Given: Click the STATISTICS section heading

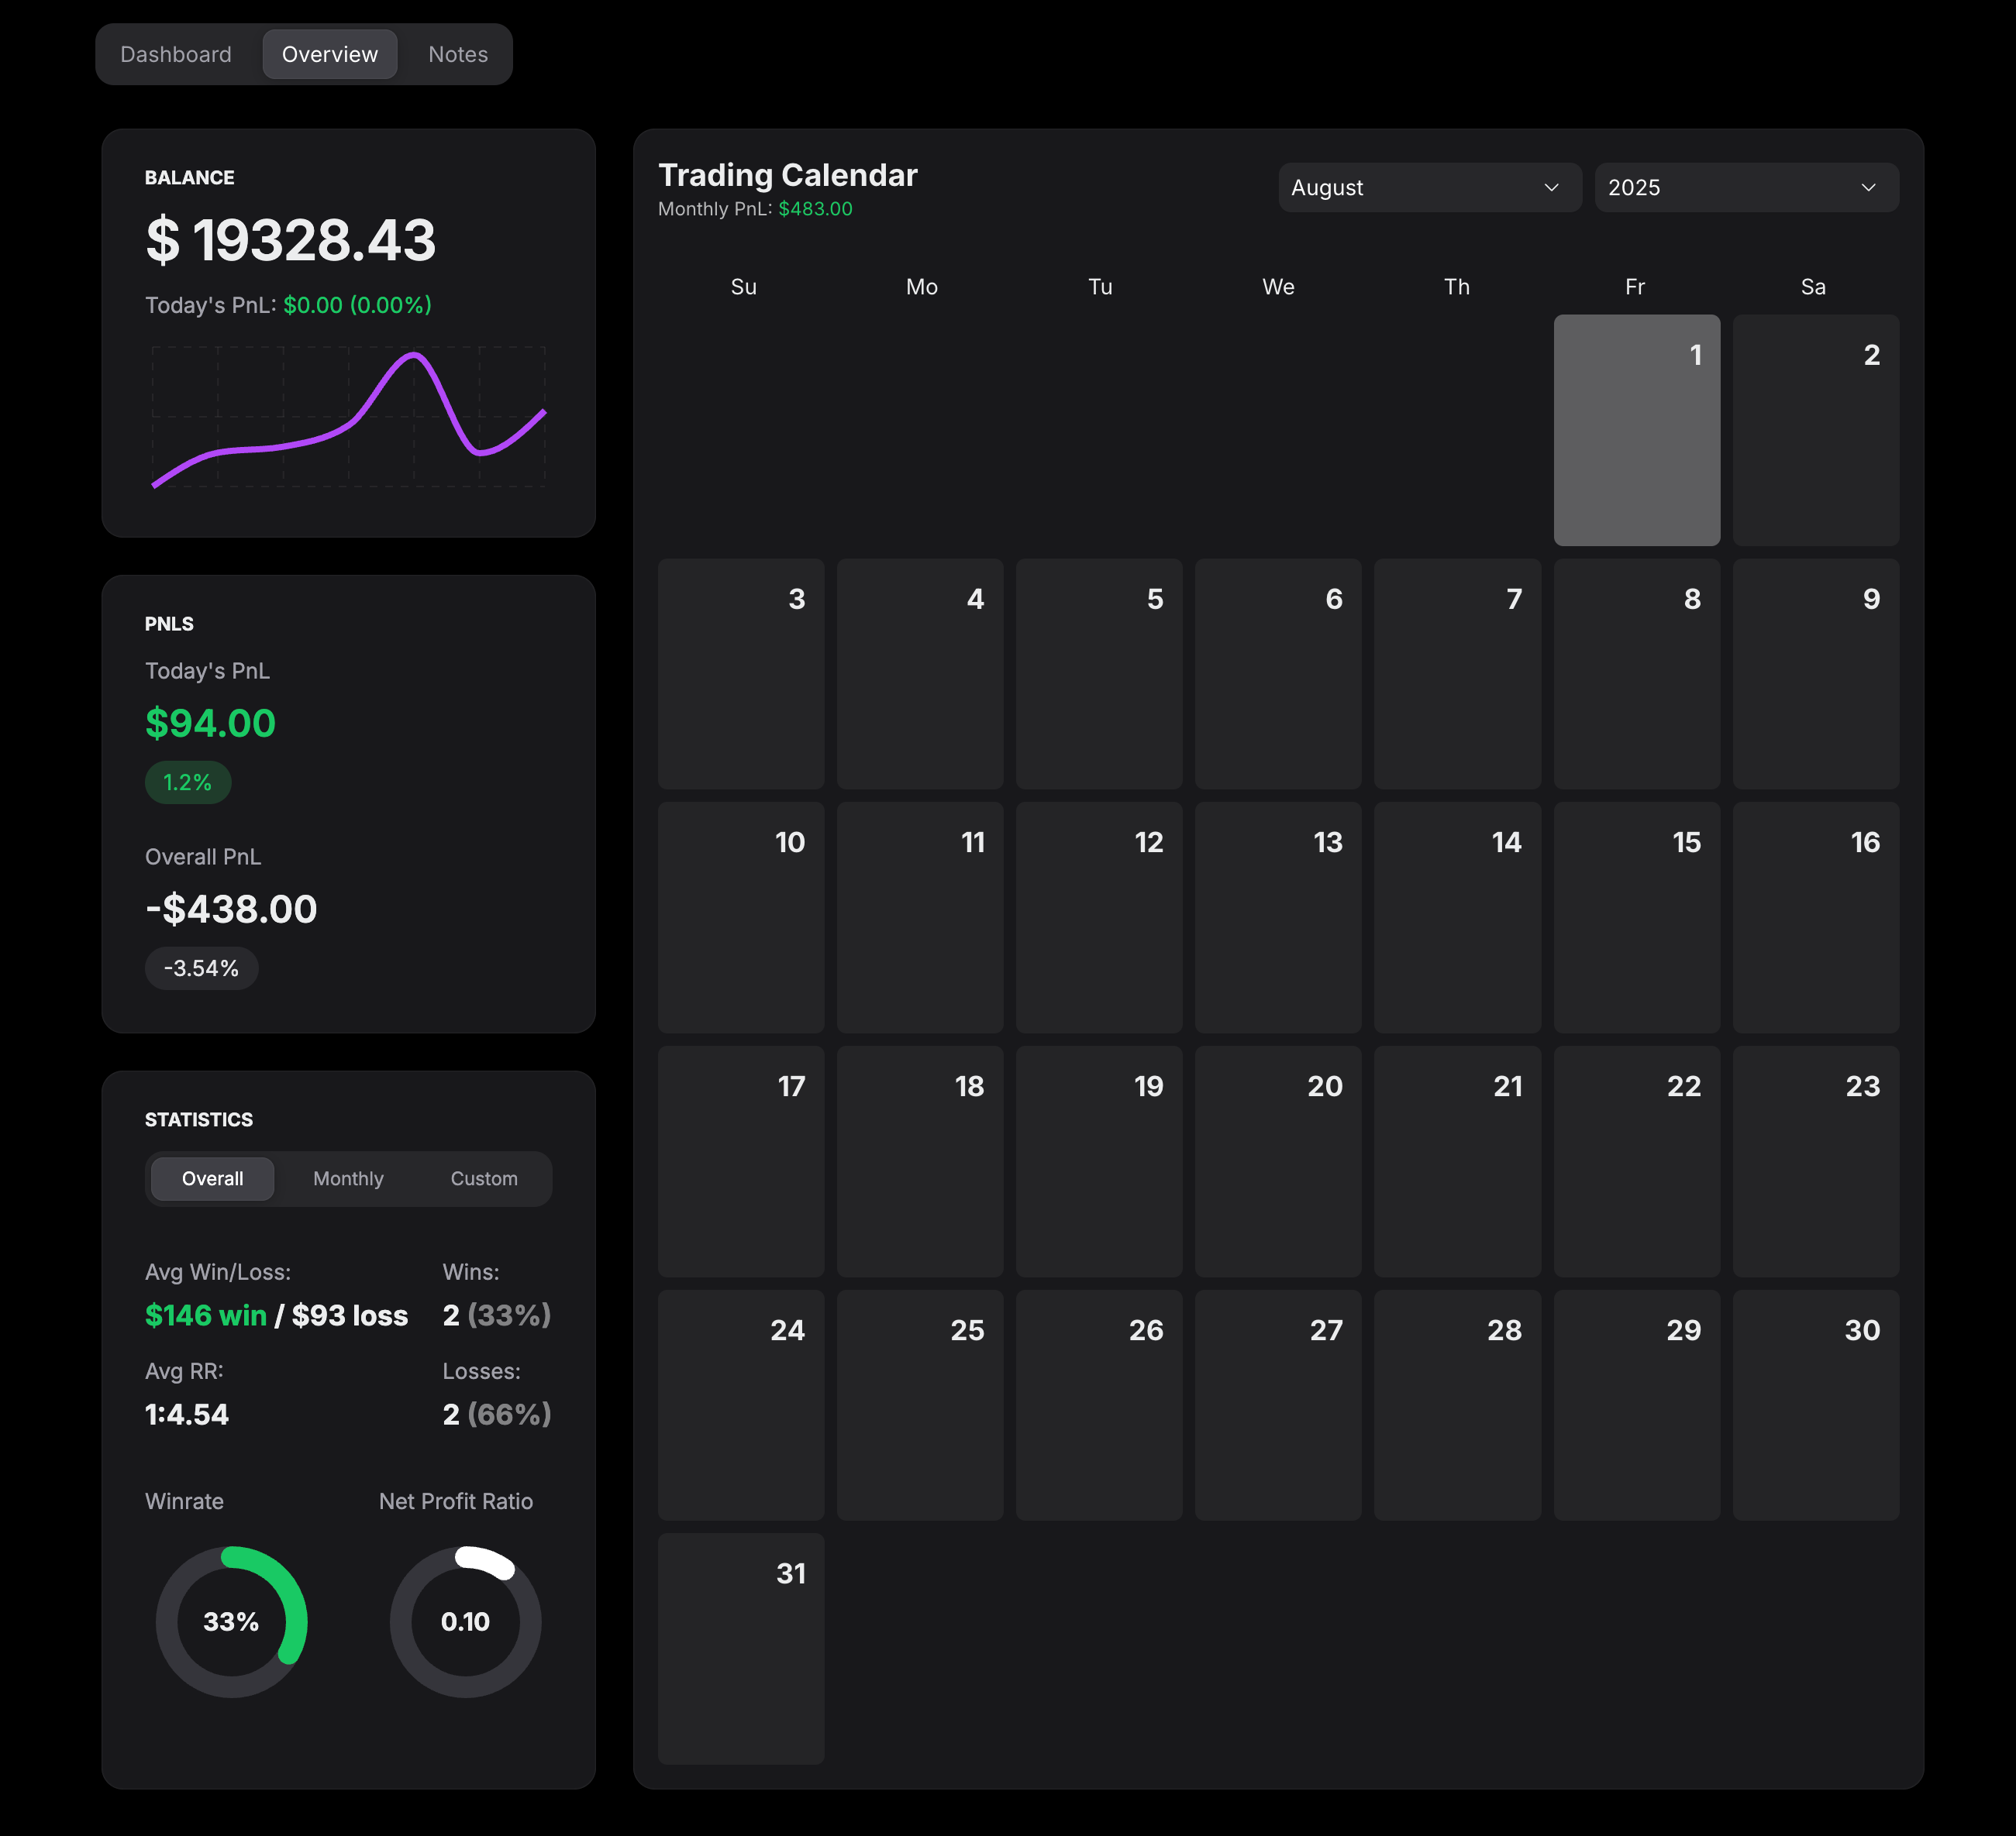Looking at the screenshot, I should point(199,1119).
